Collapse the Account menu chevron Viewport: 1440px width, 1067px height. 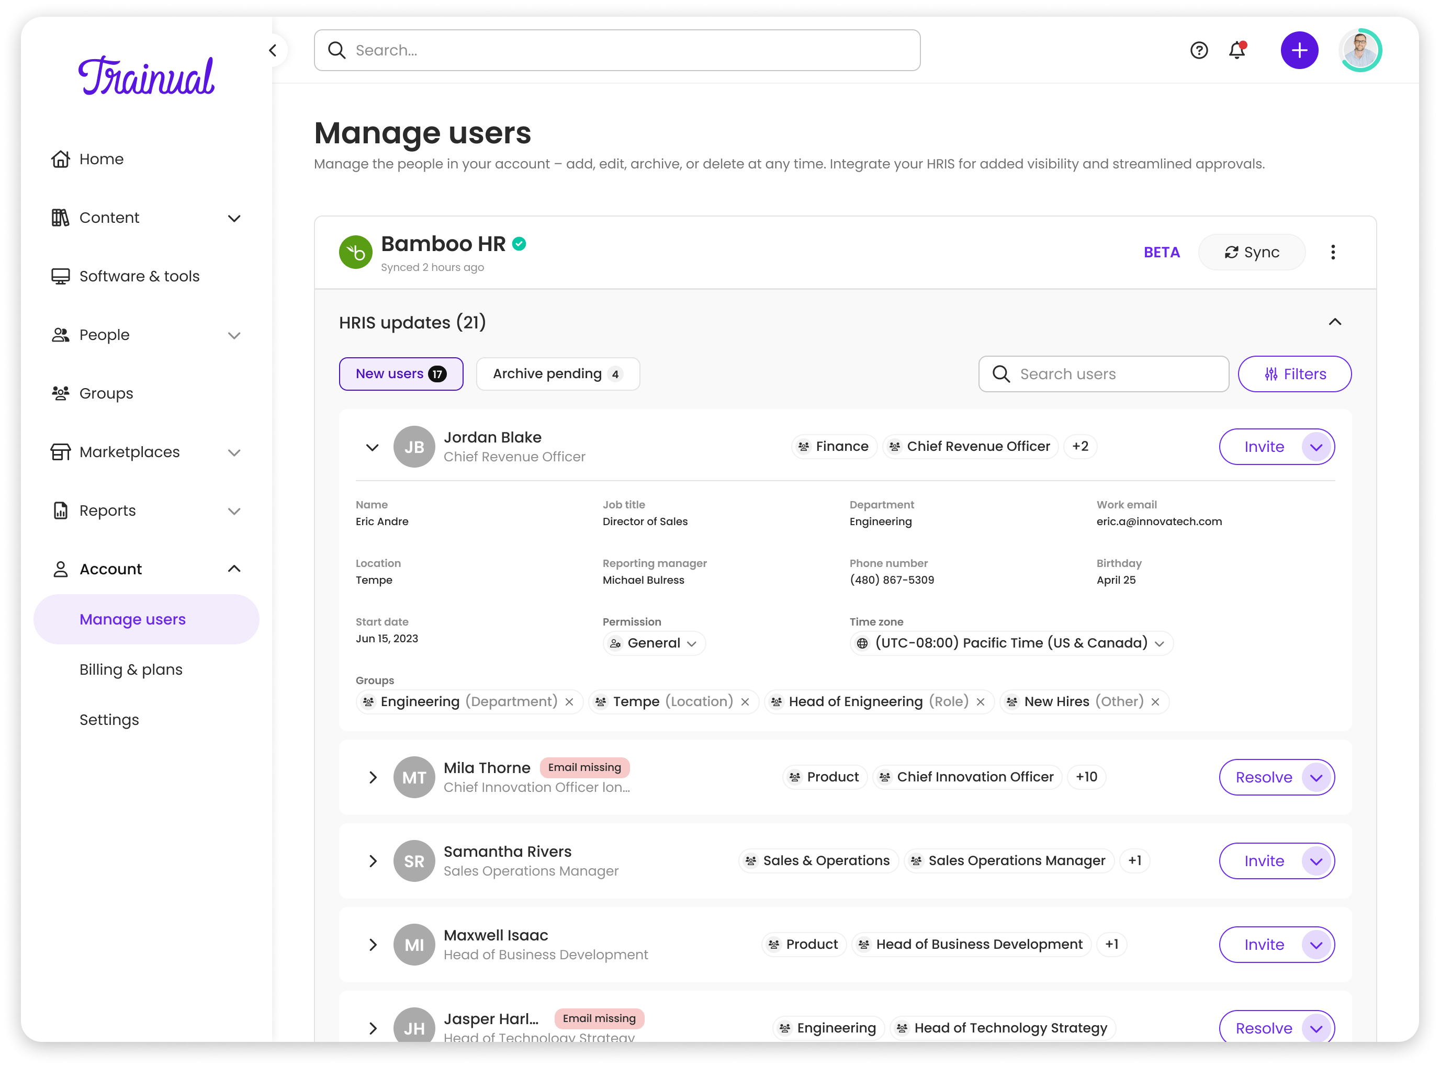[x=234, y=569]
